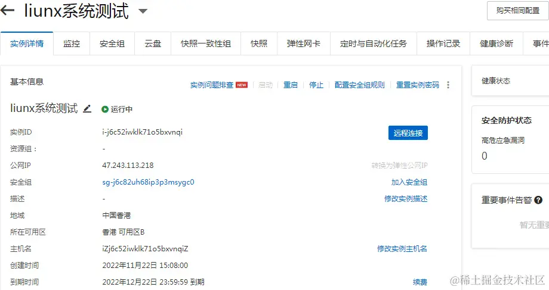Viewport: 549px width, 290px height.
Task: Open the 安全组 tab
Action: pos(112,43)
